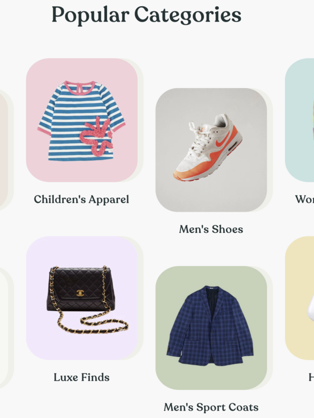Image resolution: width=314 pixels, height=418 pixels.
Task: Select the partially visible yellow category card
Action: 299,298
